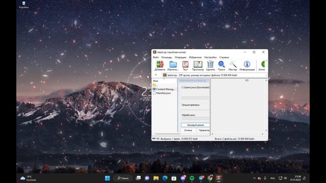Open the Избранное menu
The height and width of the screenshot is (183, 326).
(195, 57)
